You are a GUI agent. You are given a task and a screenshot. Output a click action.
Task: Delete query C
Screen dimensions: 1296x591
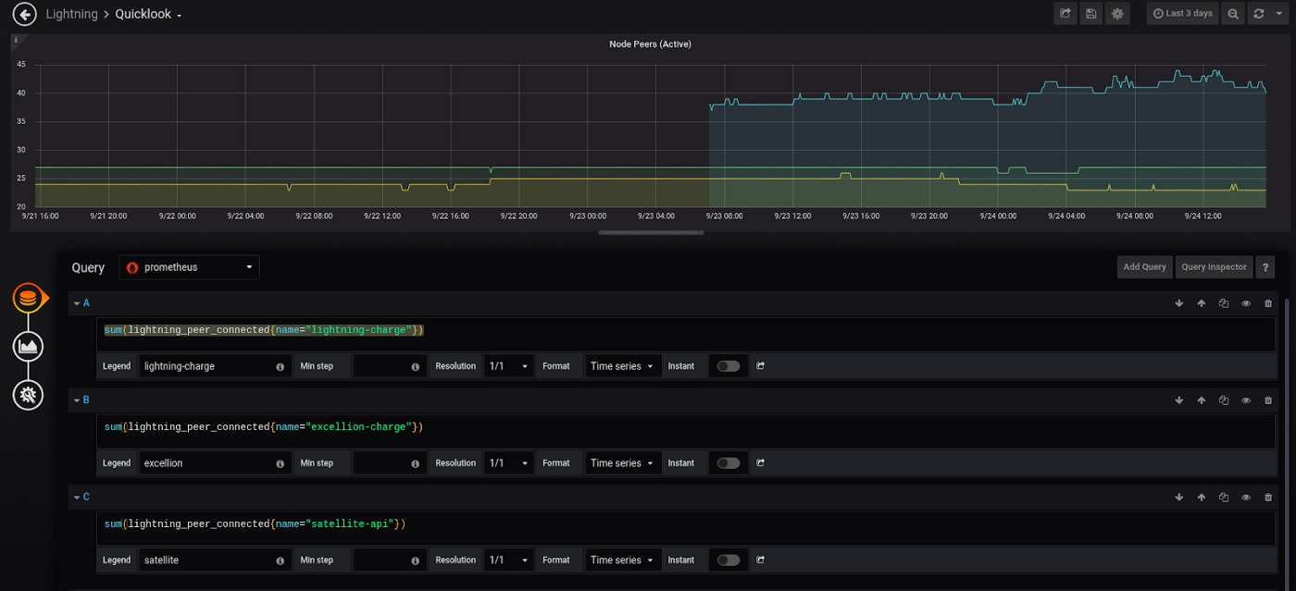[x=1268, y=498]
